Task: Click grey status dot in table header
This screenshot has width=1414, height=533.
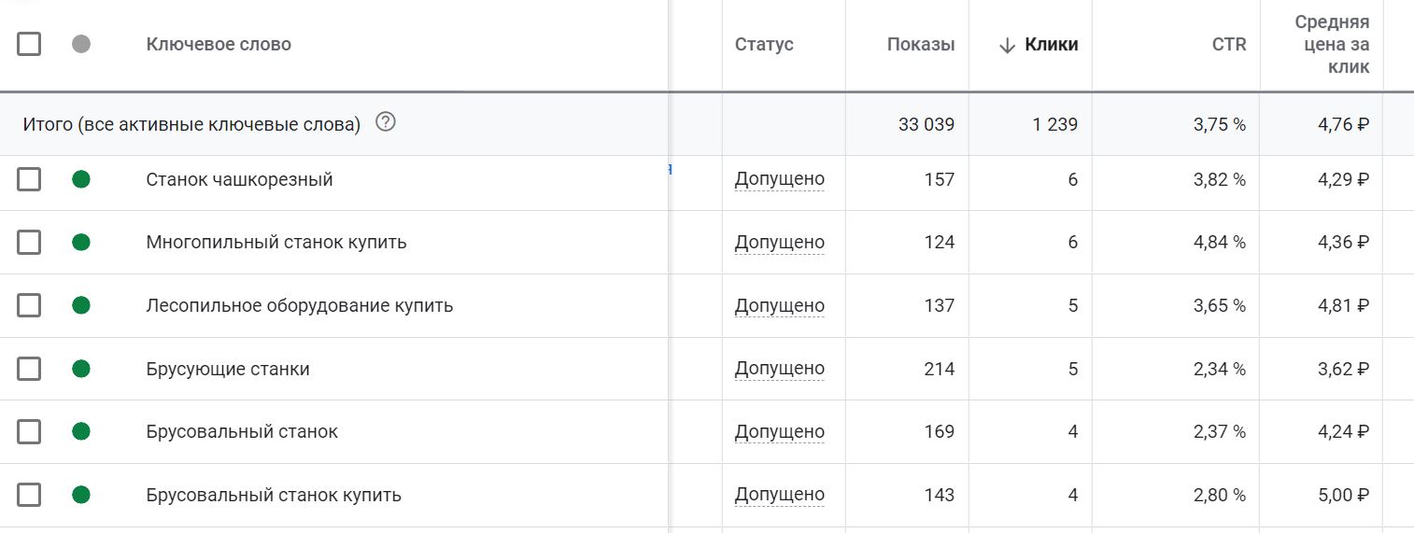Action: [x=81, y=44]
